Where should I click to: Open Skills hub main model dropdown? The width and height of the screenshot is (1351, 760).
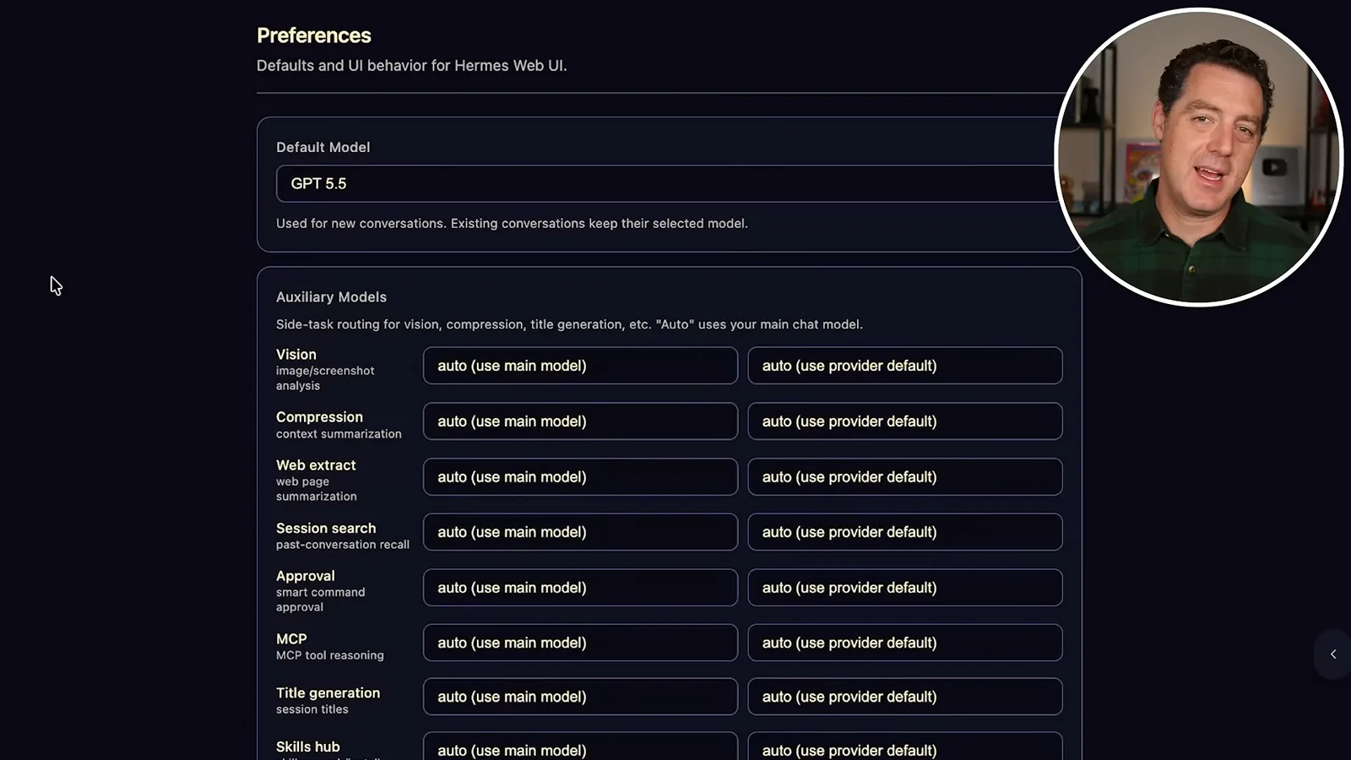(x=580, y=747)
